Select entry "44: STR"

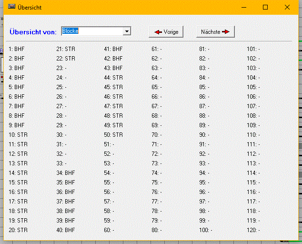[113, 78]
